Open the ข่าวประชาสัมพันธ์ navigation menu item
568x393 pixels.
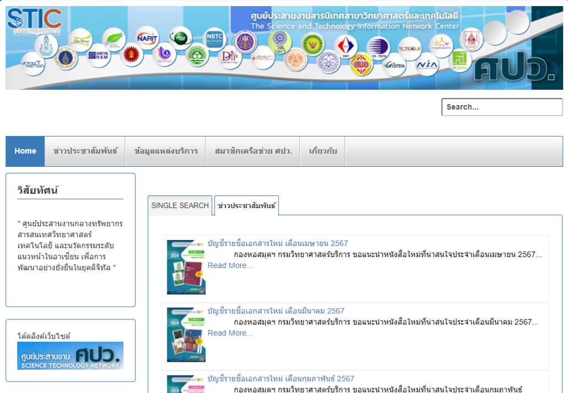tap(85, 151)
